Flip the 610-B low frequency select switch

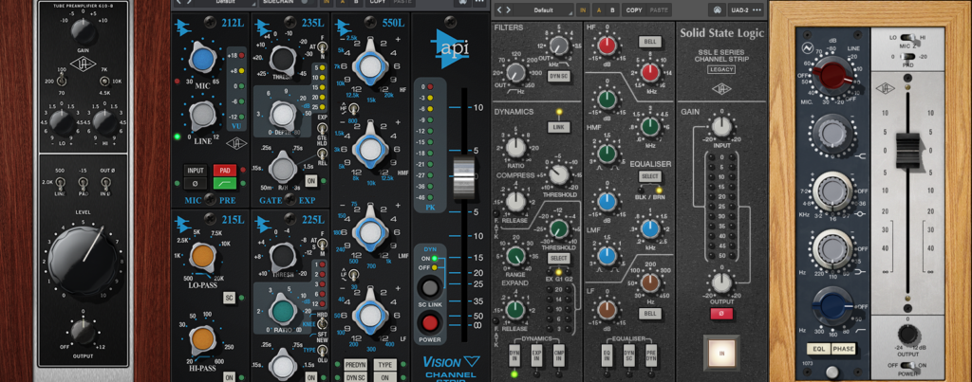pyautogui.click(x=62, y=82)
